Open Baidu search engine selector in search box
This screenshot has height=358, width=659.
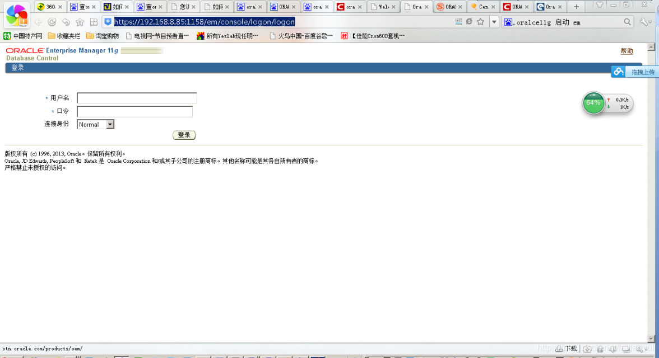tap(509, 22)
